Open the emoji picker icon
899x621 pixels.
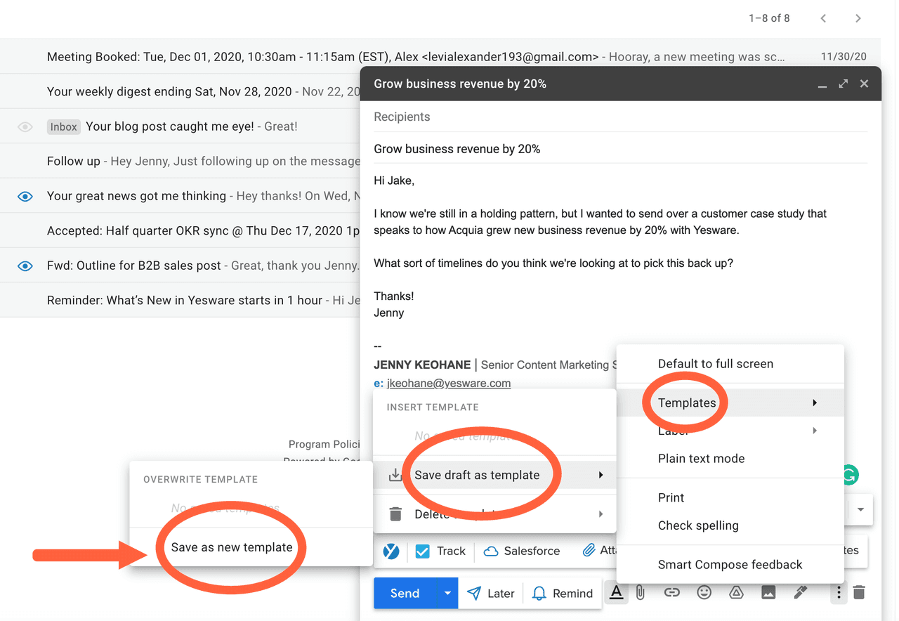(x=704, y=592)
